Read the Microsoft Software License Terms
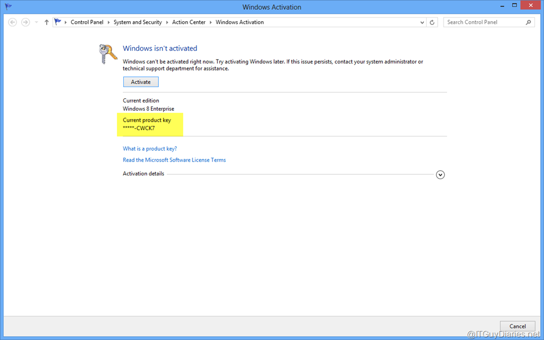544x340 pixels. (174, 160)
